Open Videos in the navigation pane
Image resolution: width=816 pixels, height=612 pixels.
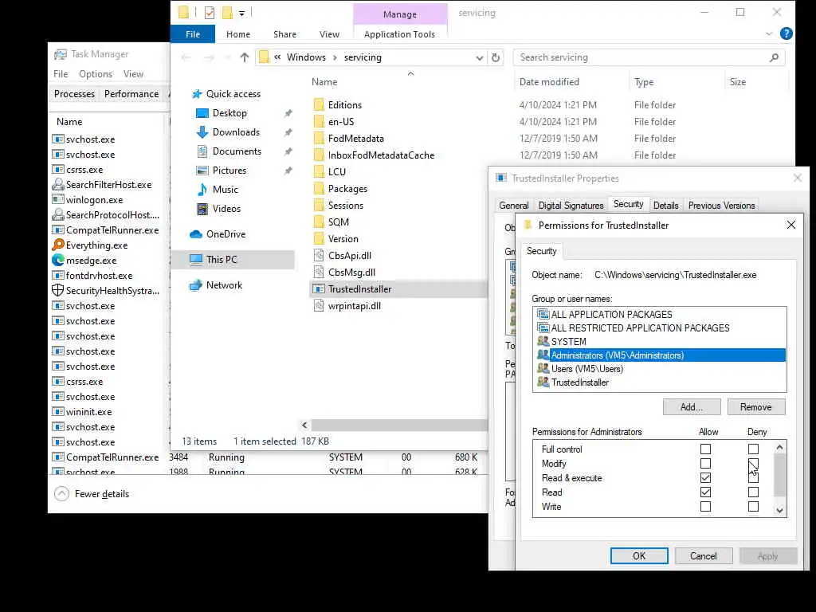click(x=226, y=209)
